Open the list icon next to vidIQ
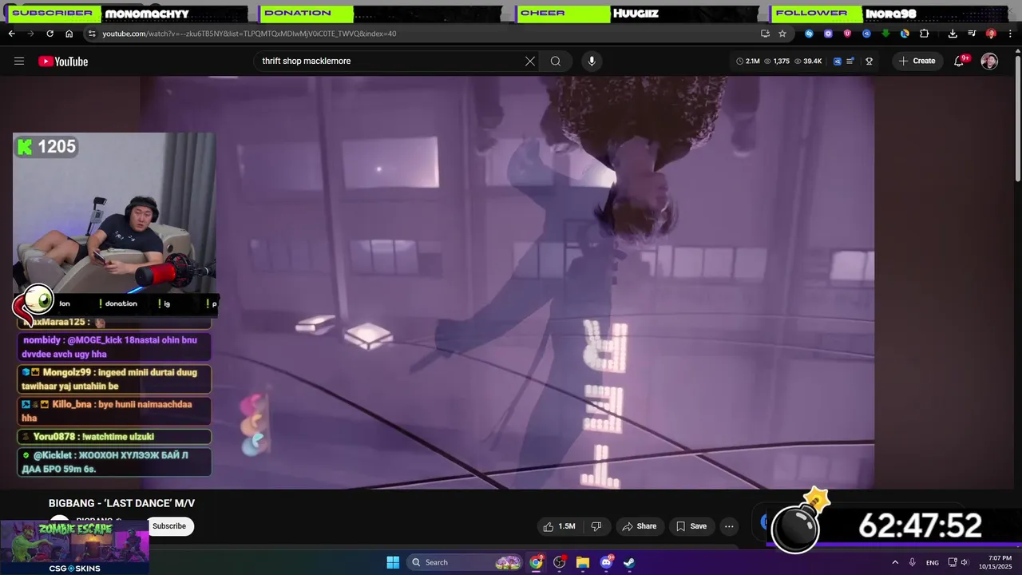 click(850, 61)
